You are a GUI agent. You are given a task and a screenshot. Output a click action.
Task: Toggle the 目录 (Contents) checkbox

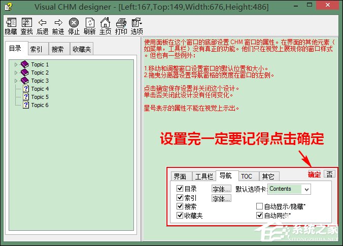click(180, 188)
